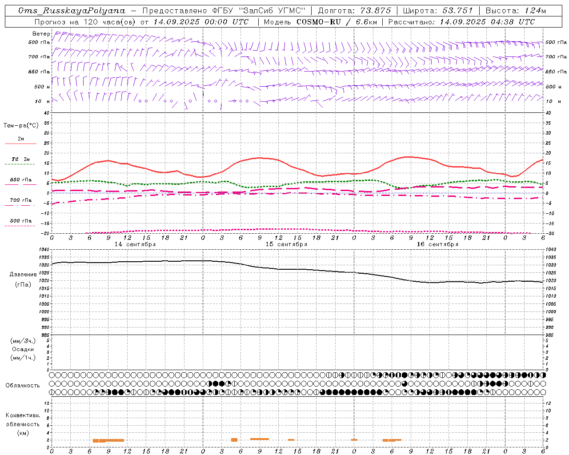This screenshot has height=455, width=569.
Task: Click calculation time 14.09.2025 04:38 UTC
Action: pyautogui.click(x=487, y=22)
